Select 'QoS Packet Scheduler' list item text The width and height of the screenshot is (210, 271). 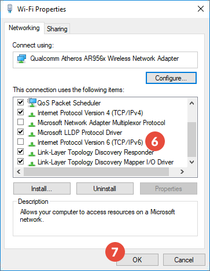coord(69,103)
